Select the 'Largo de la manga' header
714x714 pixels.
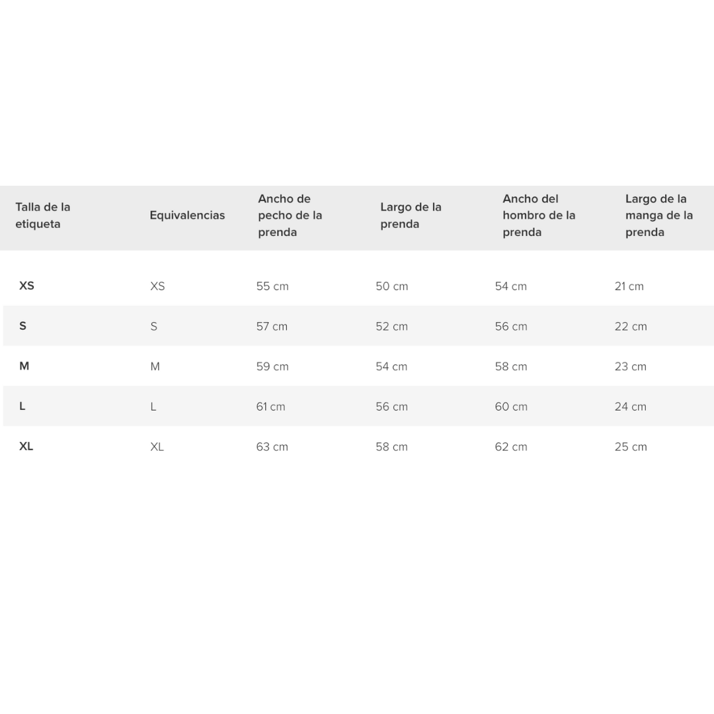coord(659,216)
